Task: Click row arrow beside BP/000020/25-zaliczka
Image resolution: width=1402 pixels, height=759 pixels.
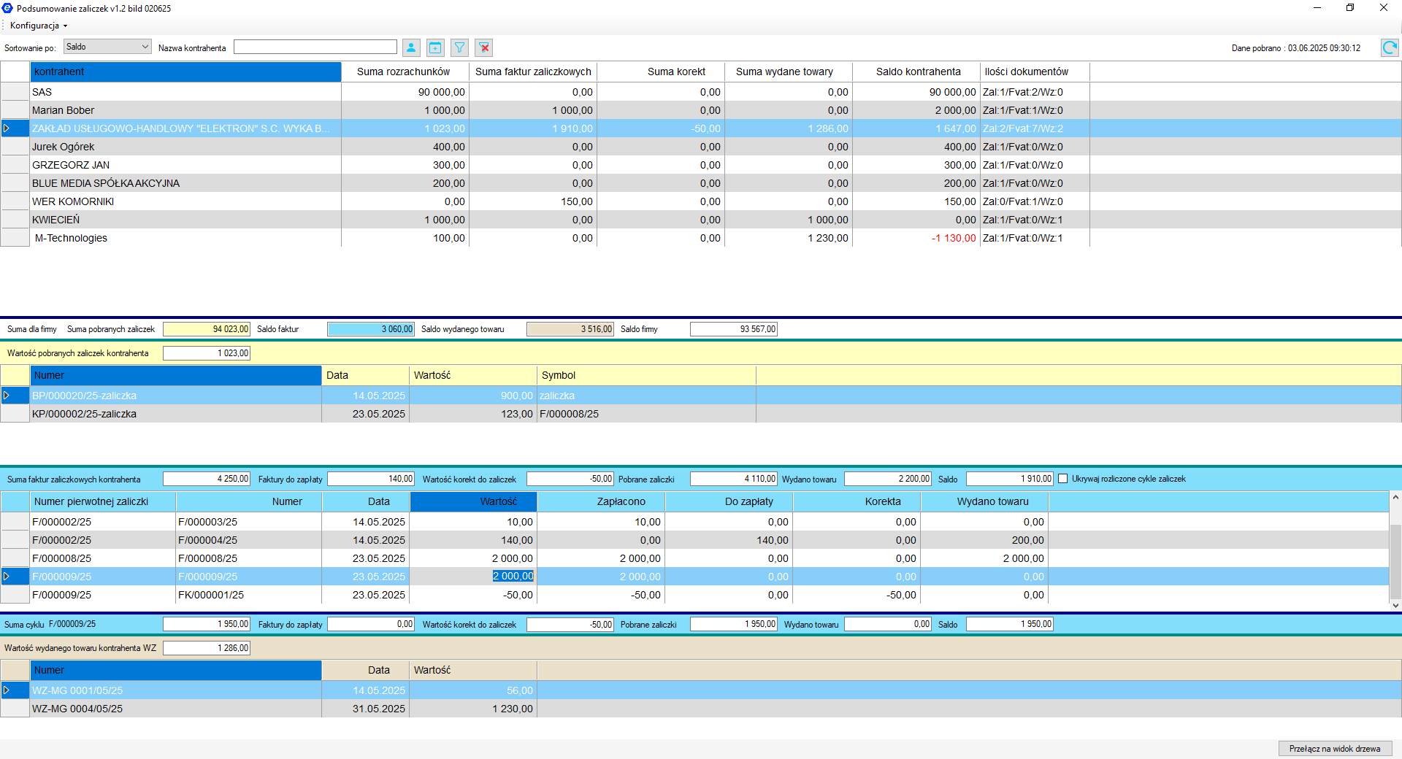Action: point(7,396)
